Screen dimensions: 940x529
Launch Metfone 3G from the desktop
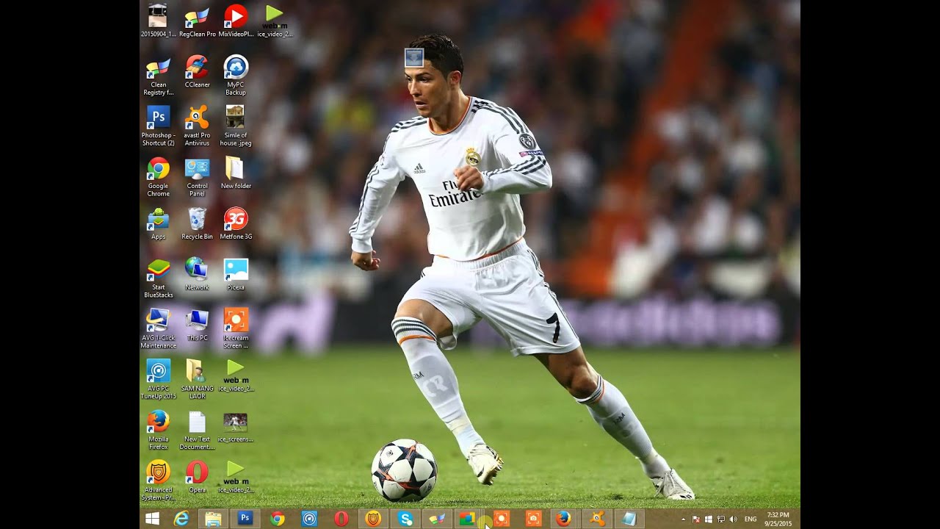(x=236, y=224)
